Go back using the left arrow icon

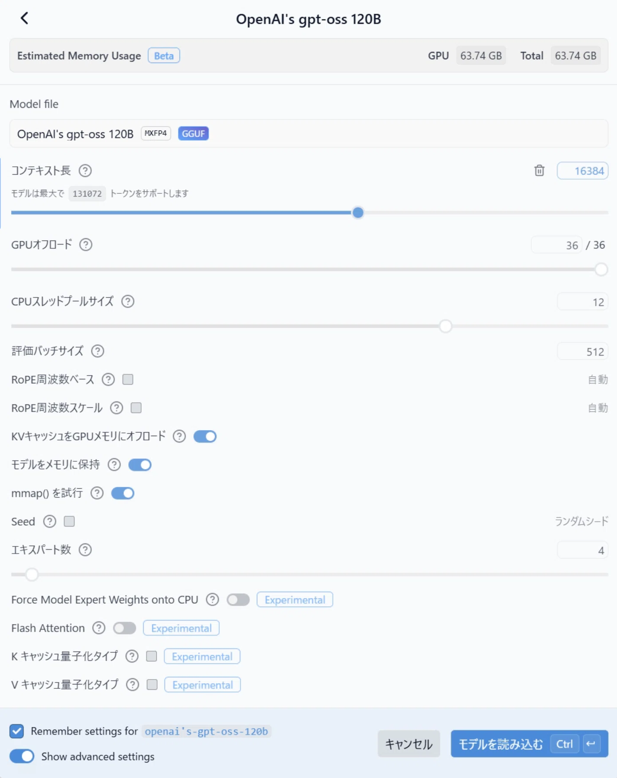pos(24,18)
